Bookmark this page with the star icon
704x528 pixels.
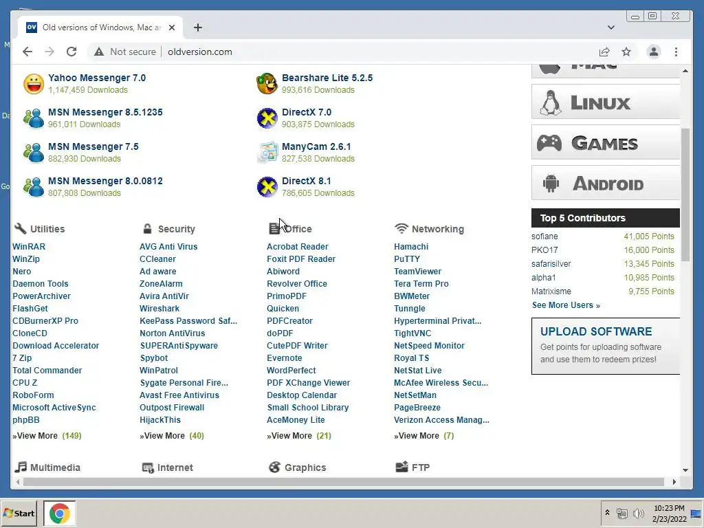tap(626, 52)
